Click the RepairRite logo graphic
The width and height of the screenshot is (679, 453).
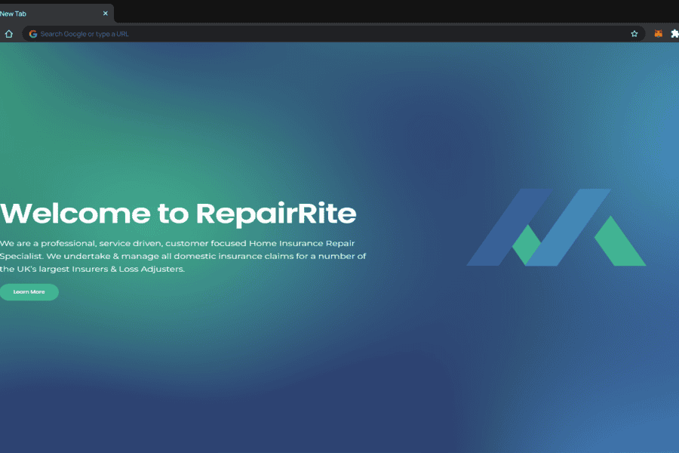556,227
